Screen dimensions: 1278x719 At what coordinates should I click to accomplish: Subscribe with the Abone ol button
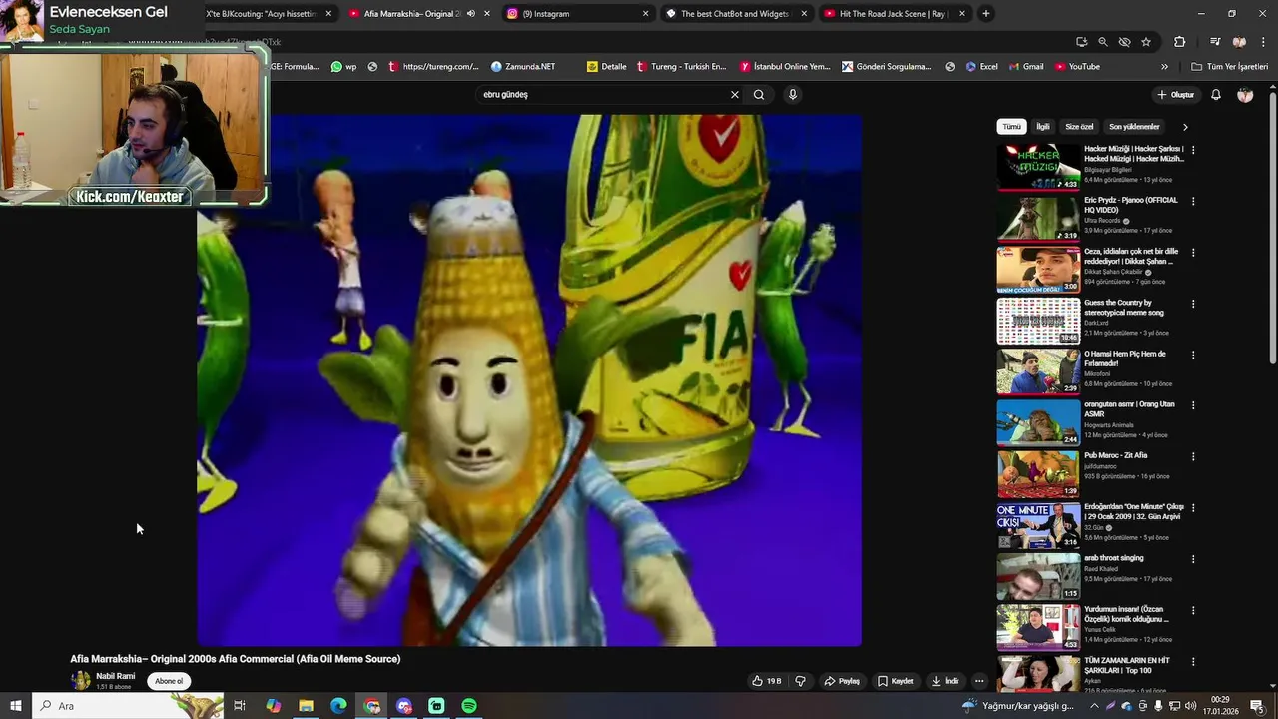pyautogui.click(x=169, y=681)
